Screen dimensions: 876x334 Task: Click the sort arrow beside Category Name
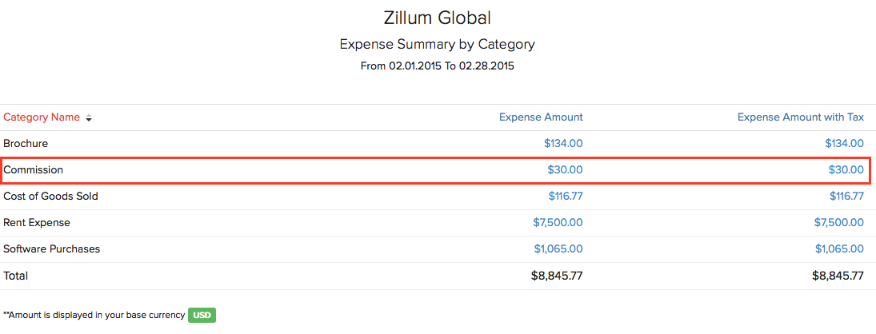[89, 118]
